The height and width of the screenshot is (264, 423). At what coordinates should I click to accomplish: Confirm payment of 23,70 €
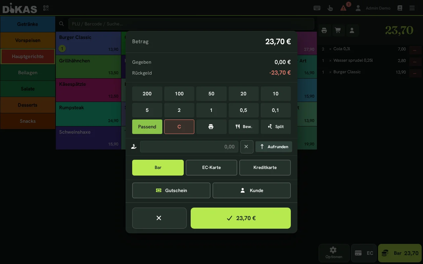click(x=241, y=218)
